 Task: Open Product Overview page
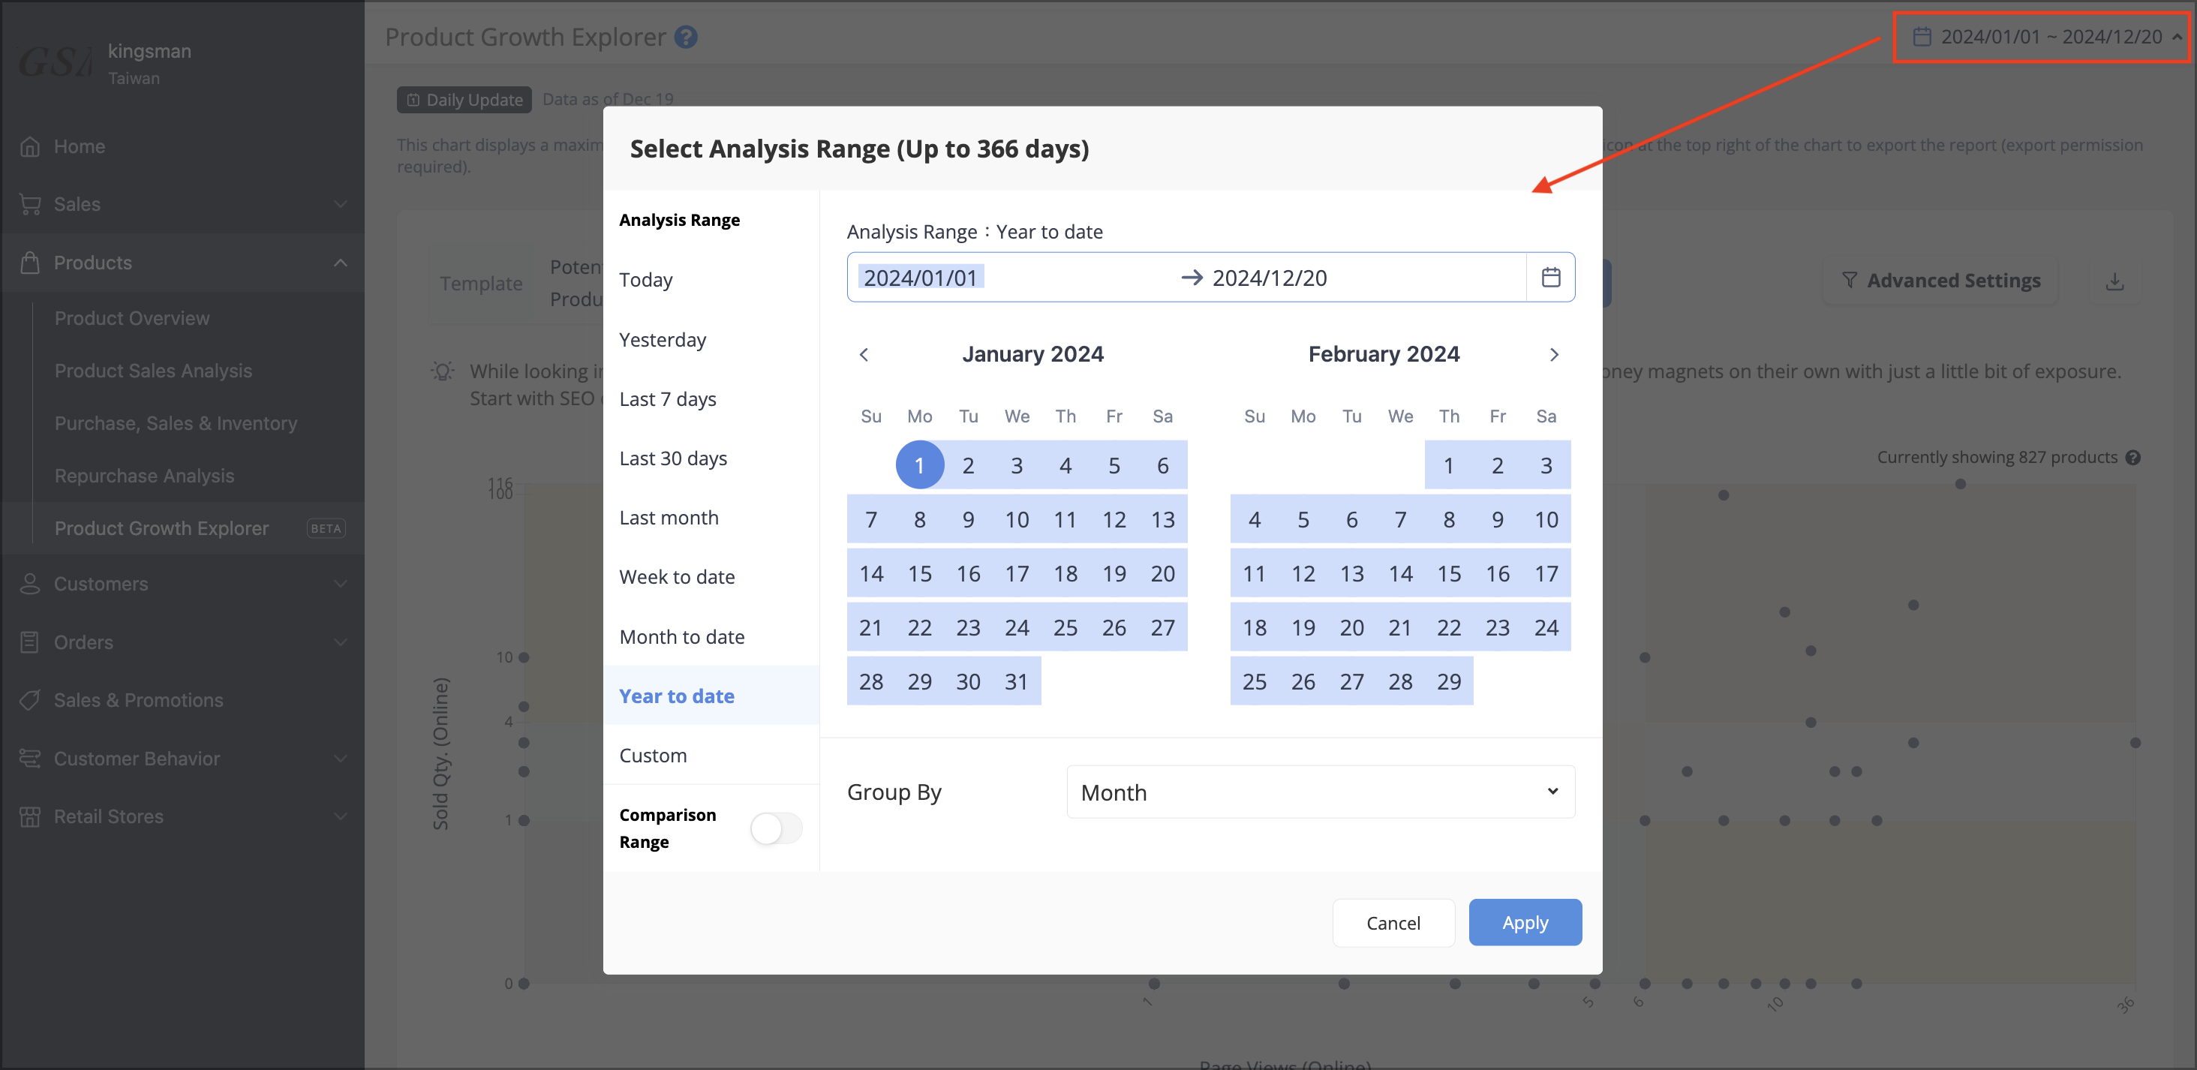tap(132, 318)
